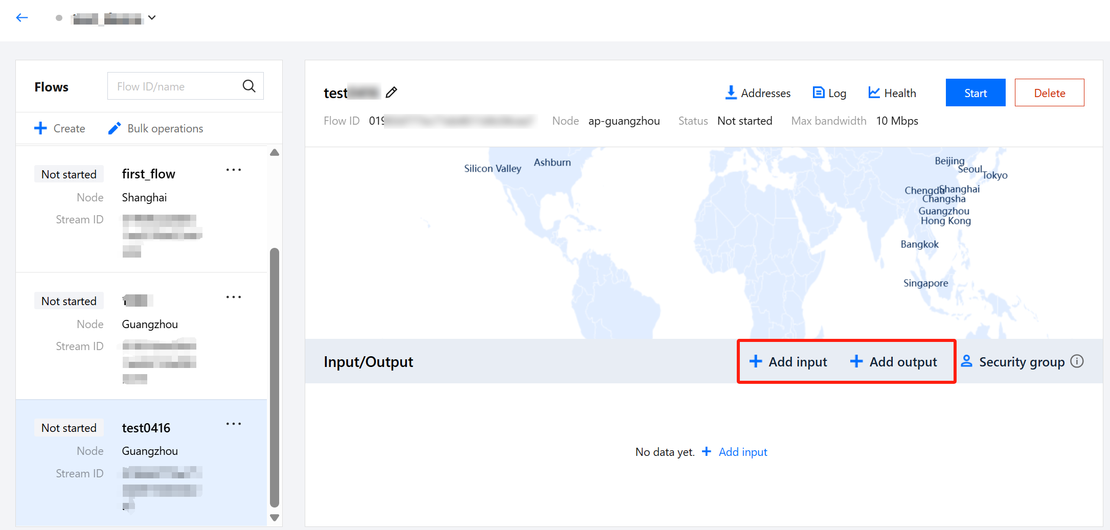
Task: Select the test0416 flow entry
Action: click(146, 428)
